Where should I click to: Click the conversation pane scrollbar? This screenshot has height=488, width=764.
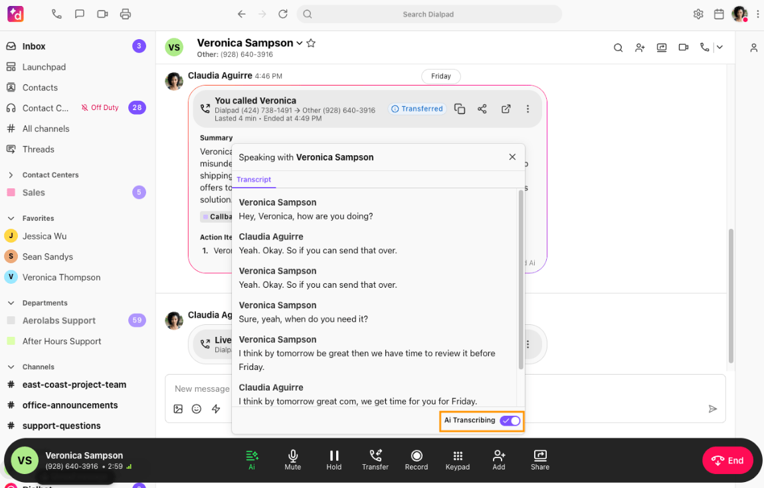coord(731,296)
